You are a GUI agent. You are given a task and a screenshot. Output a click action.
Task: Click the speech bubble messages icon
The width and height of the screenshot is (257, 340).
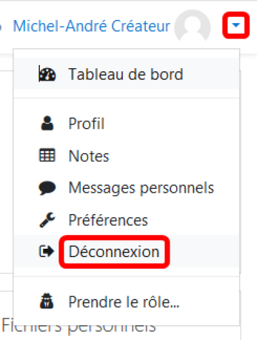(x=47, y=188)
